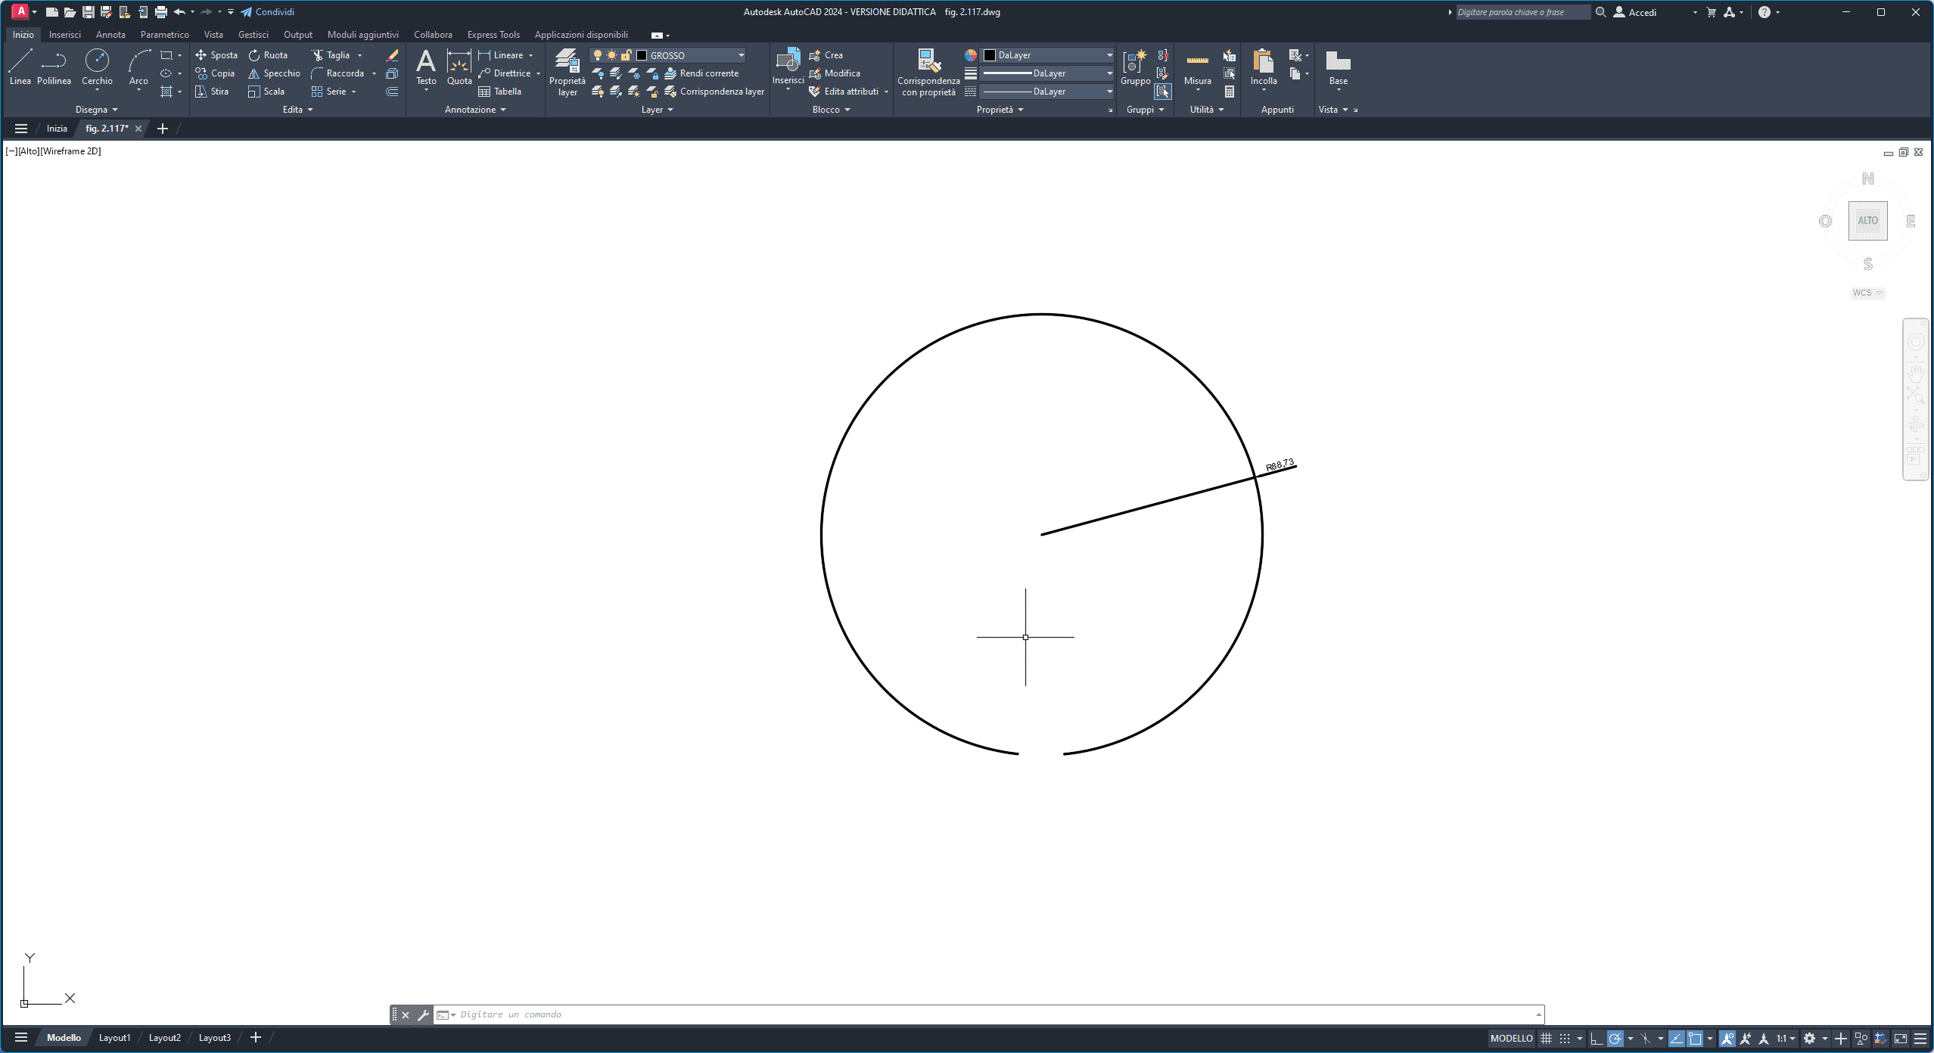Toggle the drawing grid display
Image resolution: width=1934 pixels, height=1053 pixels.
1546,1039
